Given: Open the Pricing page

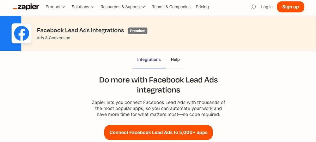Looking at the screenshot, I should 202,7.
